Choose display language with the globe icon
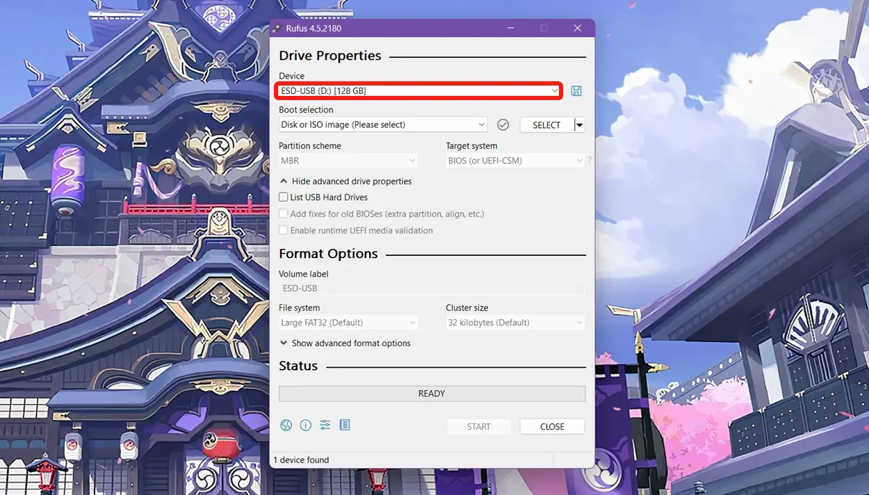Screen dimensions: 869x495 (286, 425)
